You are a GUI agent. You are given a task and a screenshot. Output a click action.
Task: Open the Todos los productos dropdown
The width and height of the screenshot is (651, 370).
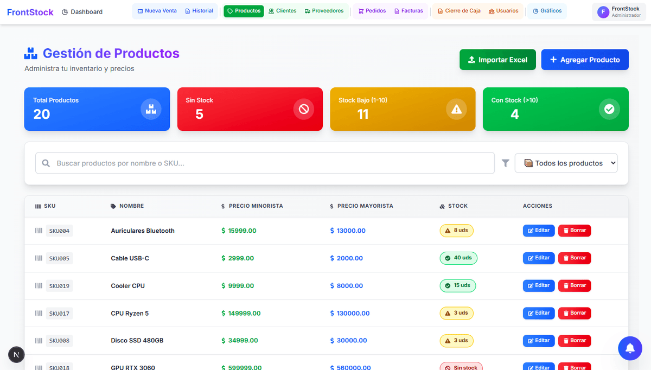click(x=566, y=163)
